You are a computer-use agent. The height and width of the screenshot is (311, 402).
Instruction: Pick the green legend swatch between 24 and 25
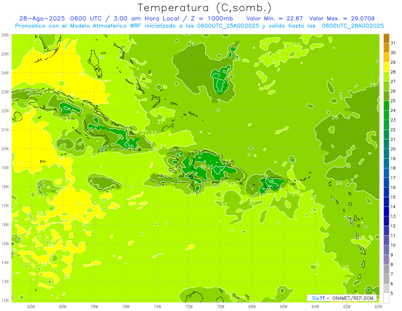(386, 106)
